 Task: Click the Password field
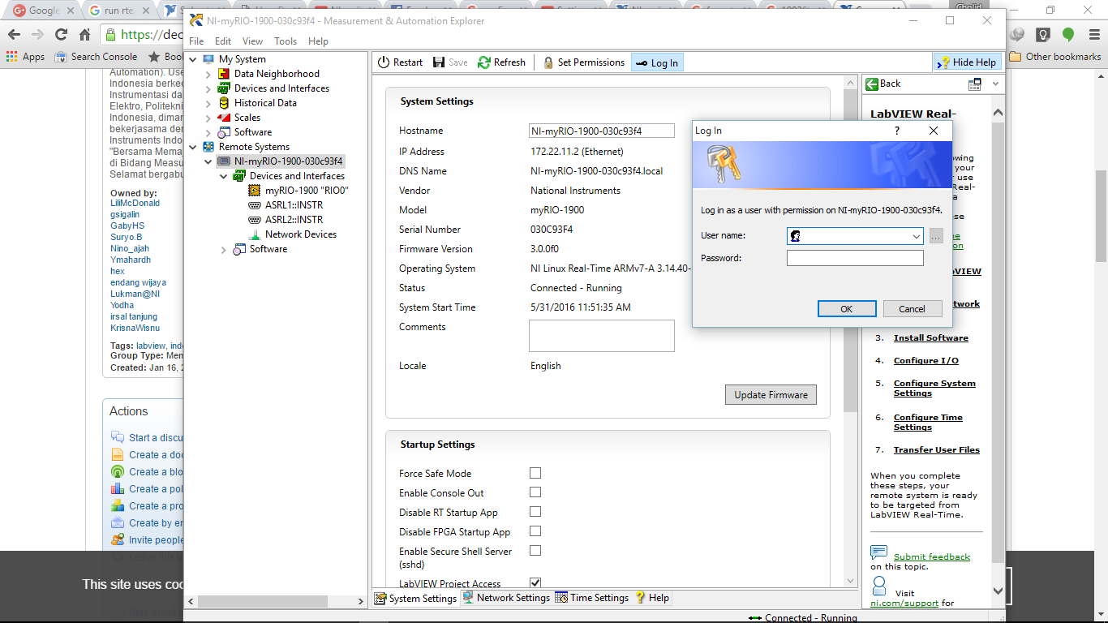(x=855, y=258)
